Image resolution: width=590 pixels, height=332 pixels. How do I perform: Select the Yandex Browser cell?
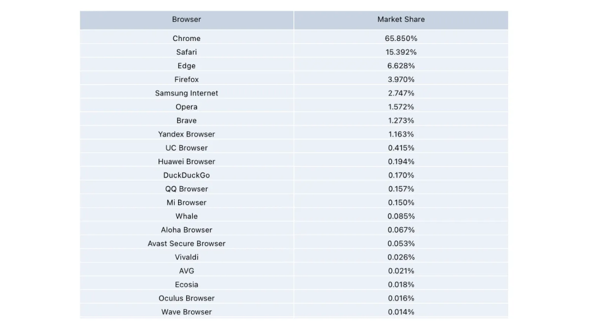(x=186, y=134)
